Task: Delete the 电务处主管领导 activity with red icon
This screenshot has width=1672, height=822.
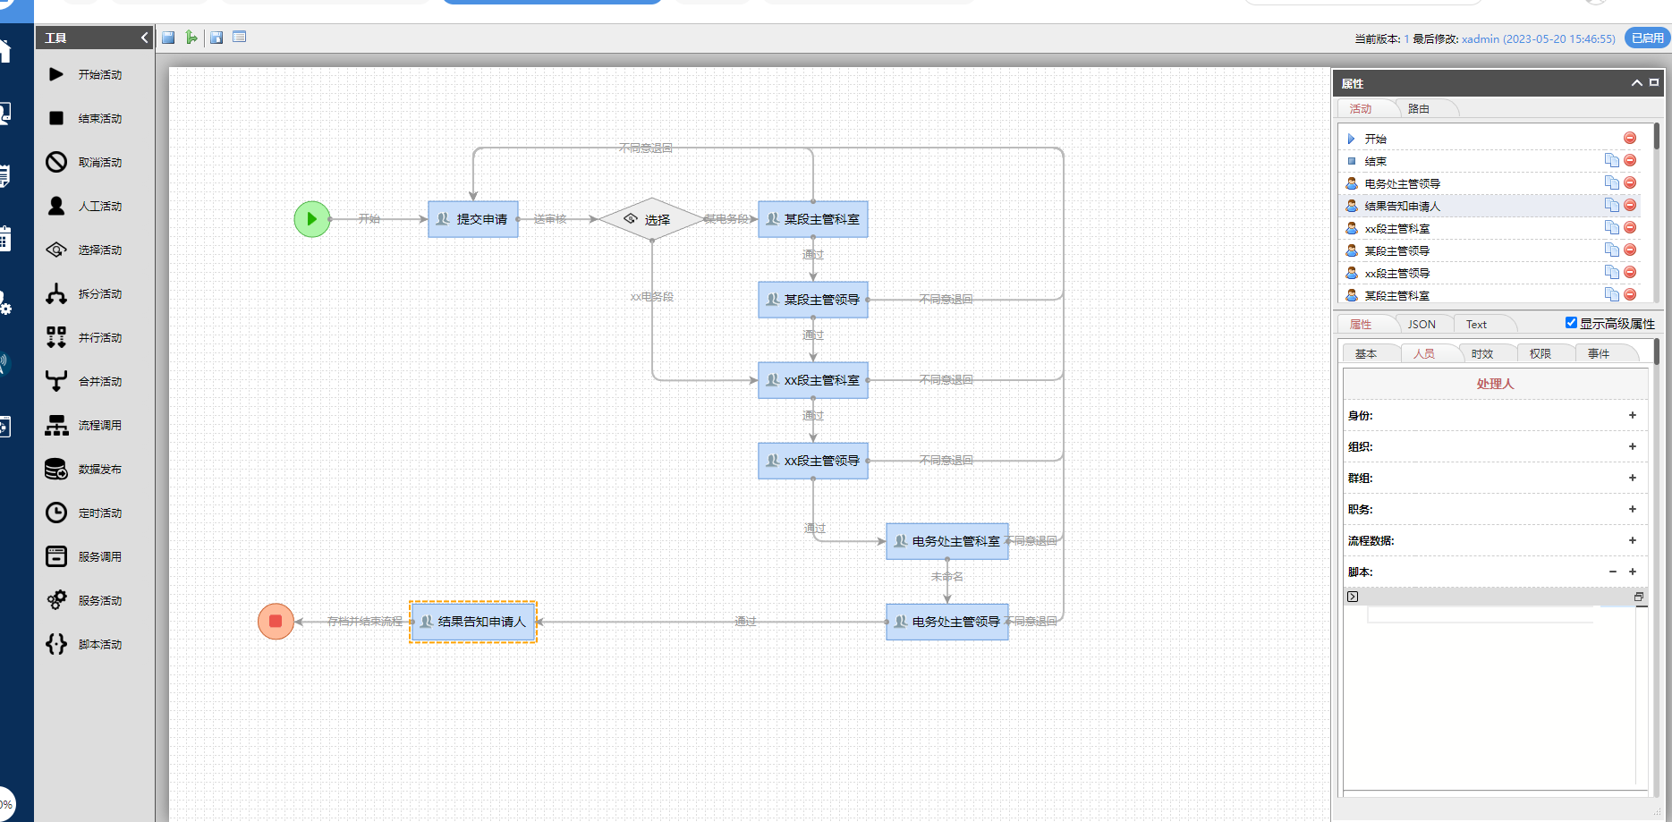Action: [x=1630, y=183]
